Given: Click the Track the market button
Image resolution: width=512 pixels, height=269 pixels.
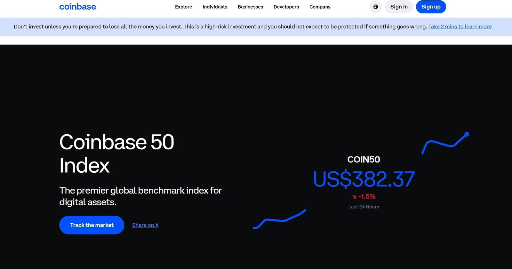Looking at the screenshot, I should (92, 225).
